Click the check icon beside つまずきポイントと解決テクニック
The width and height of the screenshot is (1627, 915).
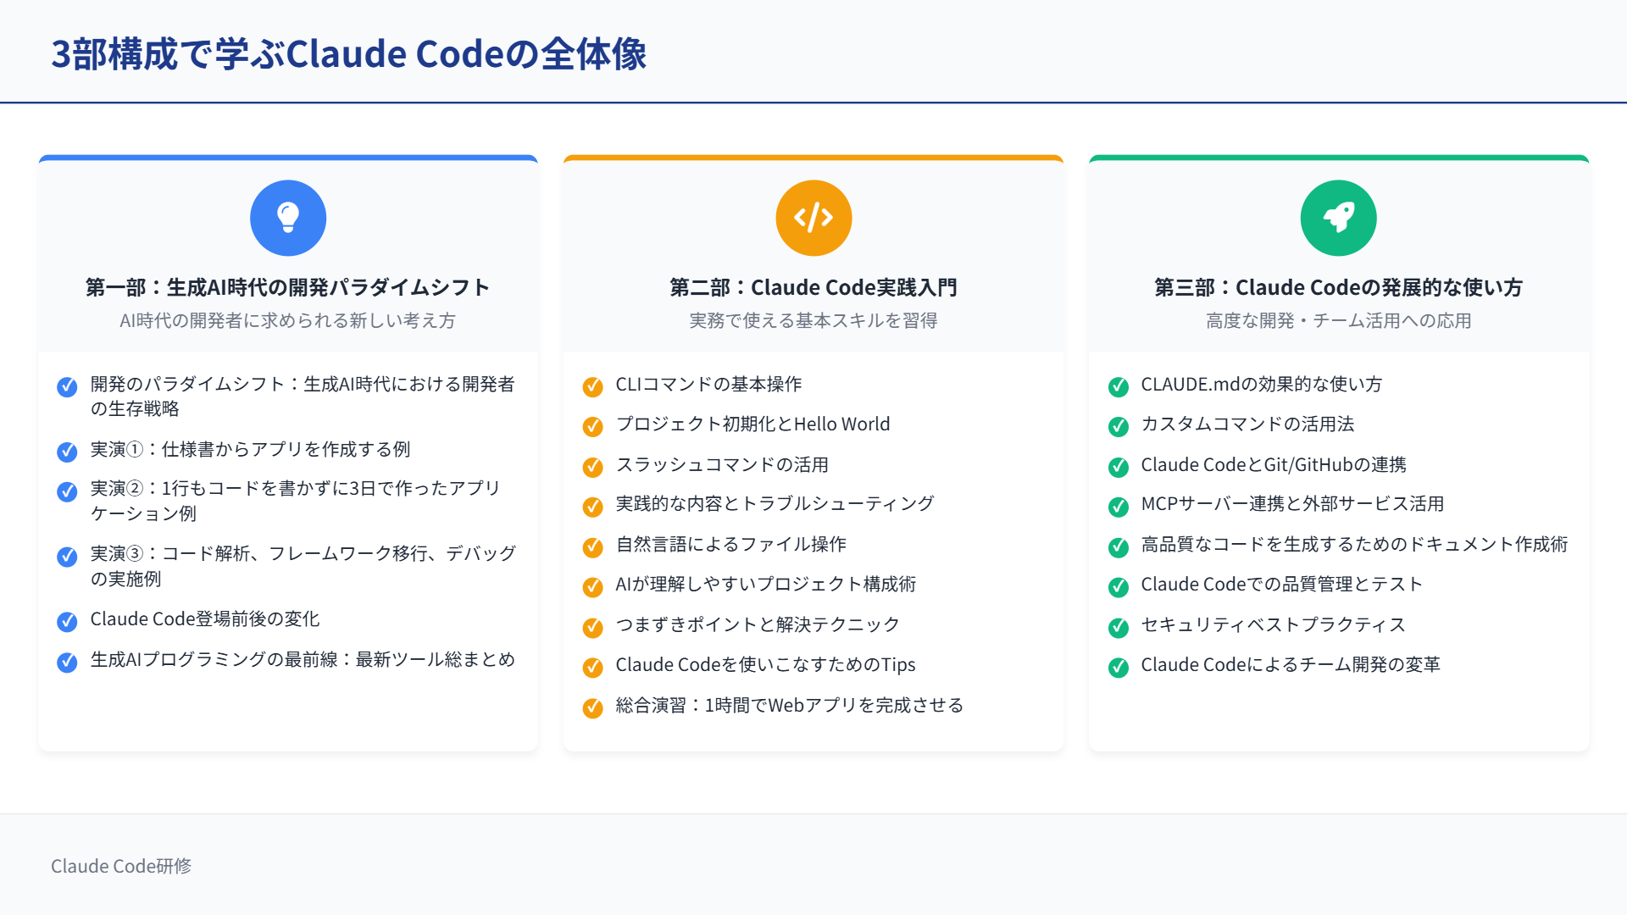click(x=593, y=628)
